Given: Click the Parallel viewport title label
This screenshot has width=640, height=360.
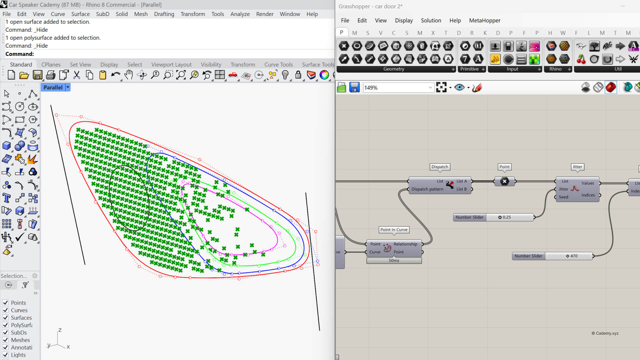Looking at the screenshot, I should 53,87.
